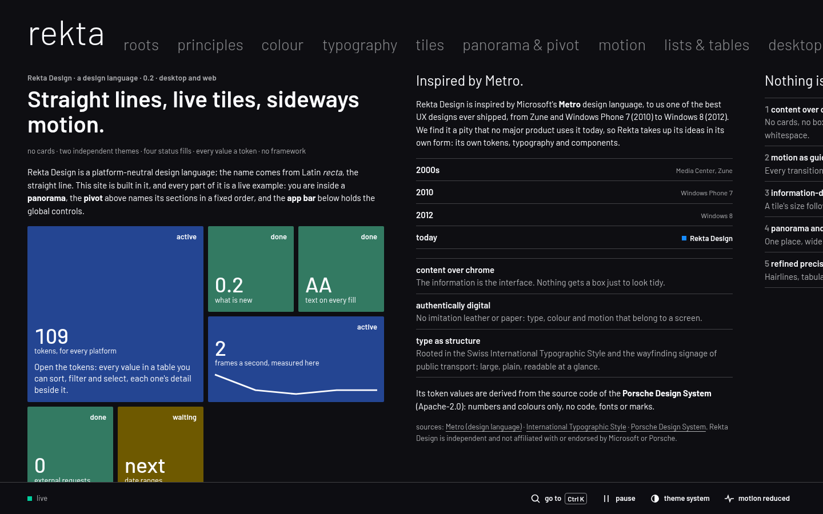Click the Ctrl K shortcut badge
The image size is (823, 514).
tap(576, 499)
